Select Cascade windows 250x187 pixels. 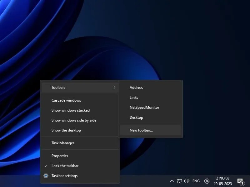(x=66, y=100)
